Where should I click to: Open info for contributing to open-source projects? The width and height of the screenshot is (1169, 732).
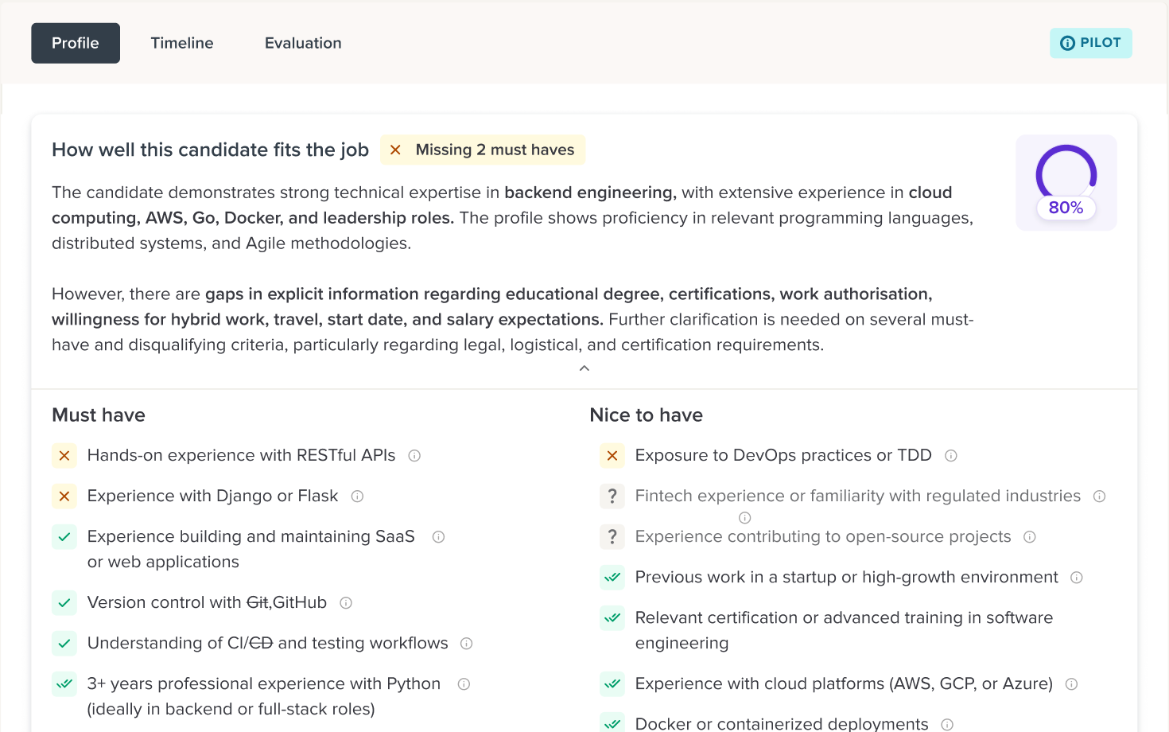click(x=1030, y=537)
